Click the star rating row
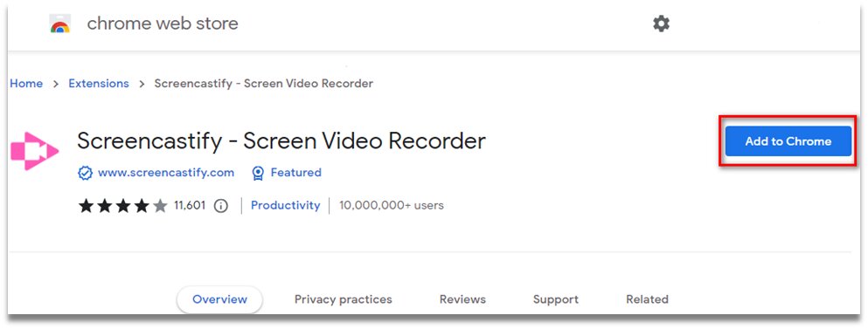This screenshot has width=868, height=329. (123, 206)
